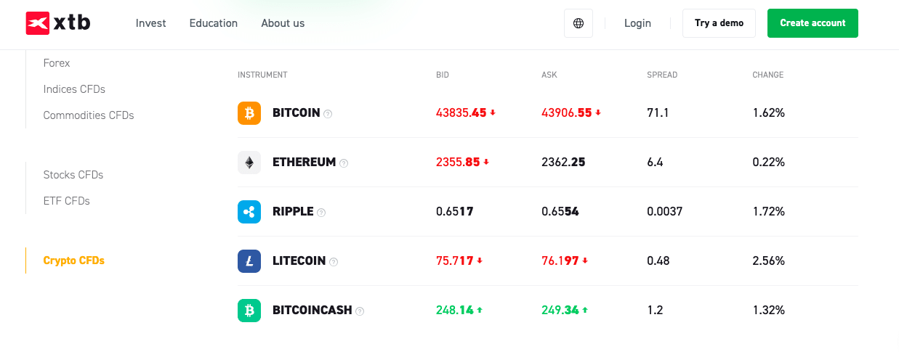
Task: Click the Litecoin logo icon
Action: (x=249, y=261)
